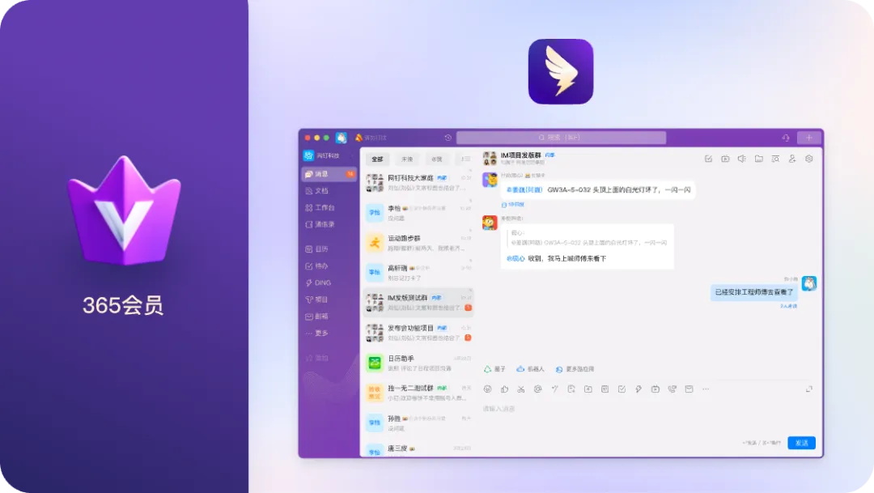Open the DING feature in sidebar

coord(322,283)
